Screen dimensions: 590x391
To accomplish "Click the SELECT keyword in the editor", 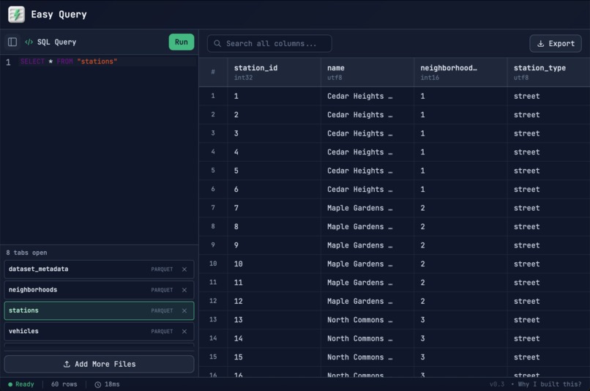I will [x=32, y=62].
